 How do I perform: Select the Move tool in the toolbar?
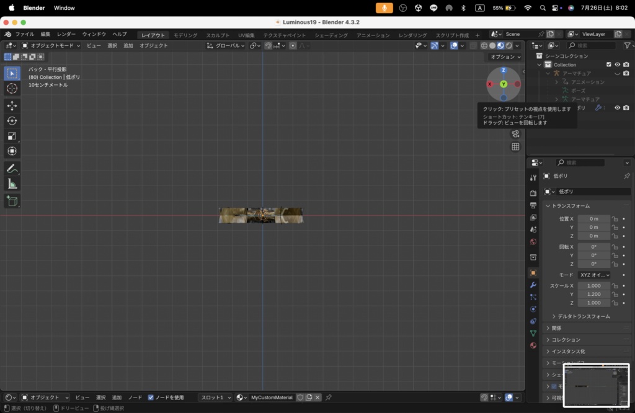(12, 105)
